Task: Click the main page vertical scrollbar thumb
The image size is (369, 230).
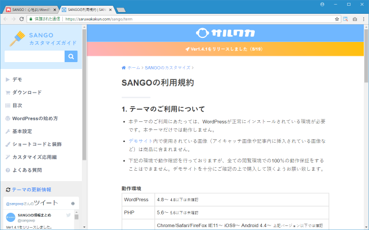Action: click(366, 56)
